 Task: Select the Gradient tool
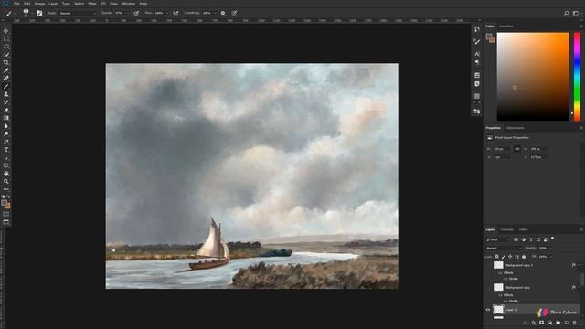[6, 118]
